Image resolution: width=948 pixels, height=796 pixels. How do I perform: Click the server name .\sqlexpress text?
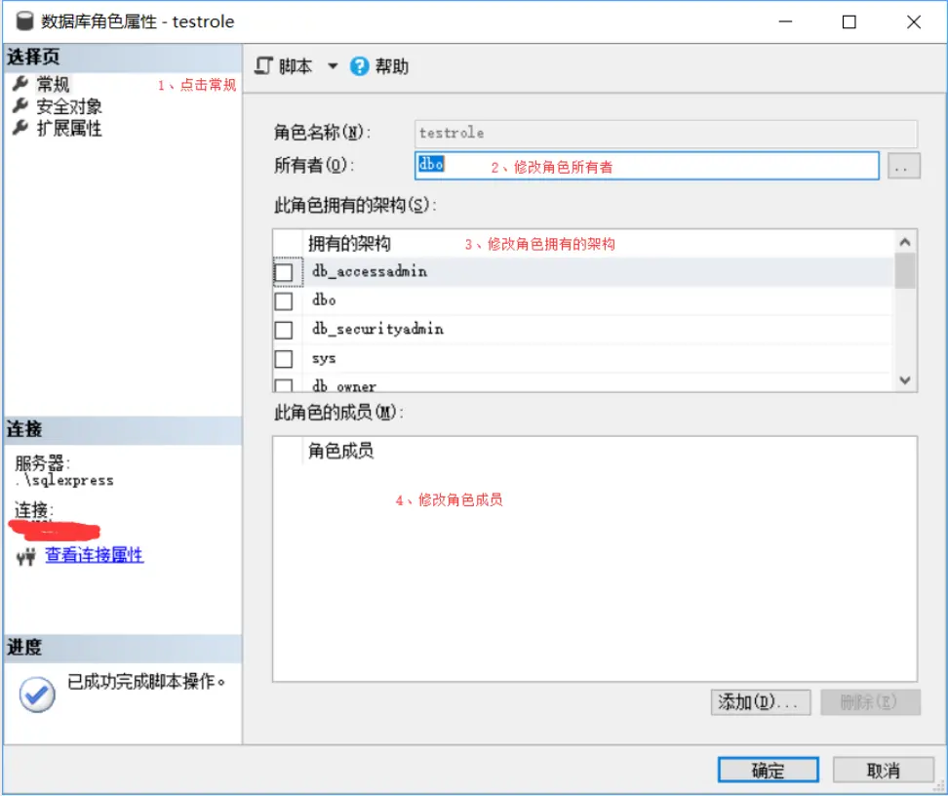[64, 480]
